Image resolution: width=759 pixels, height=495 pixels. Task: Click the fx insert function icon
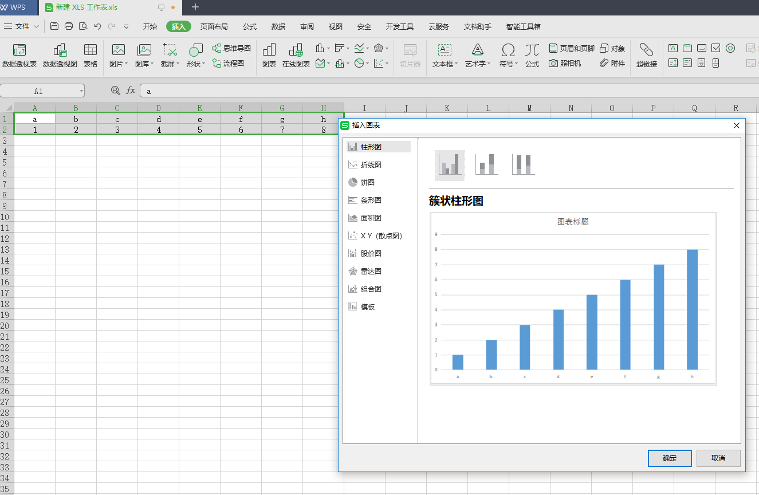(131, 91)
